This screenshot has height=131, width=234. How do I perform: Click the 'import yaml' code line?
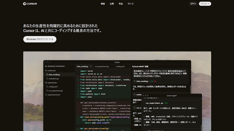[86, 91]
